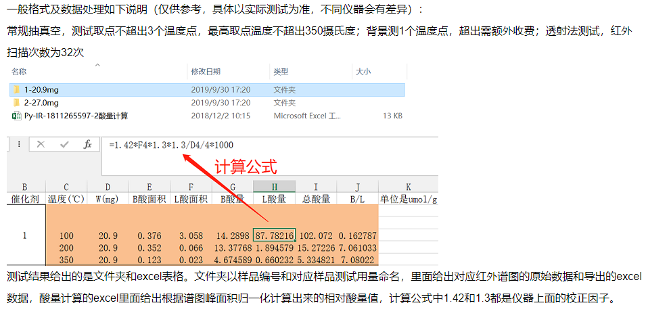The image size is (648, 322).
Task: Sort by 大小 column header
Action: tap(363, 72)
